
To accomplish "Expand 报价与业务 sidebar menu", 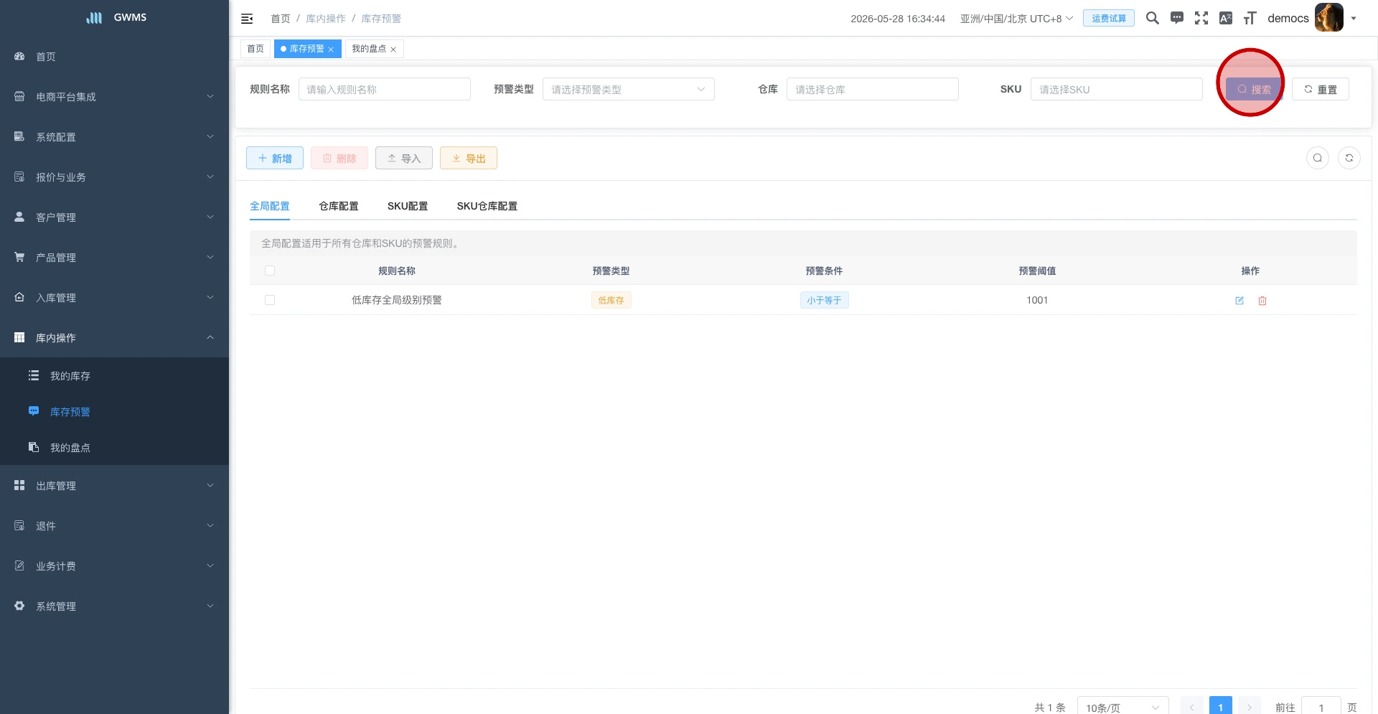I will 114,177.
